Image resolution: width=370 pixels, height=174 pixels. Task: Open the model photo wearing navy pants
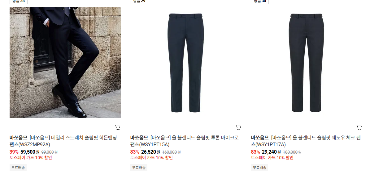[x=65, y=63]
